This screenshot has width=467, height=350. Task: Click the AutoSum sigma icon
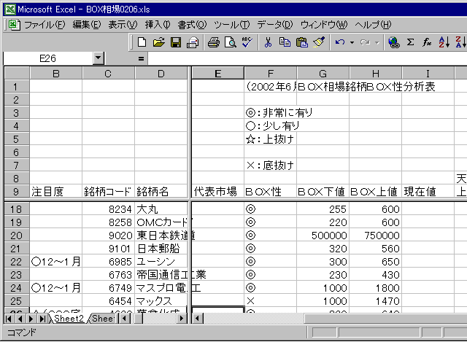coord(410,42)
